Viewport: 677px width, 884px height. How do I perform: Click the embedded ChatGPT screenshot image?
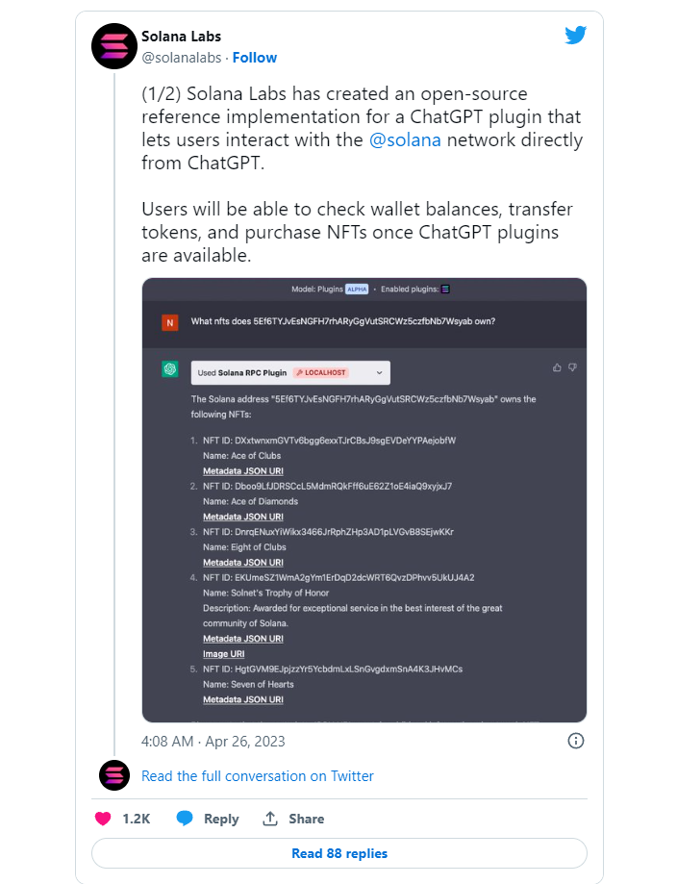pos(364,500)
